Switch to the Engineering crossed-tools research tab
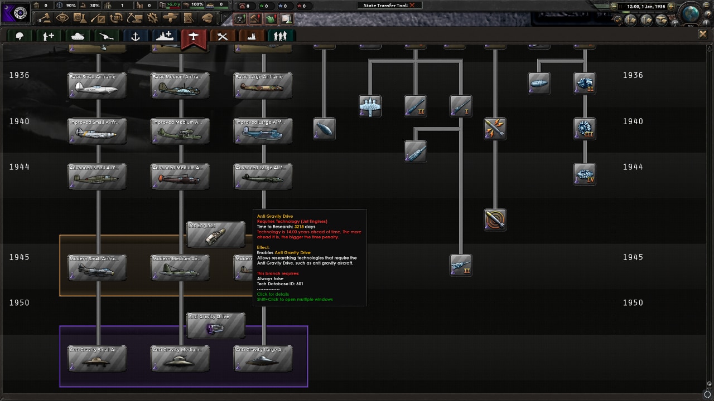Screen dimensions: 714x401 [223, 36]
